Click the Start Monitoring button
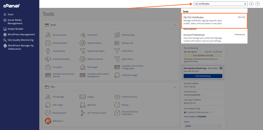263x130 pixels. (203, 76)
